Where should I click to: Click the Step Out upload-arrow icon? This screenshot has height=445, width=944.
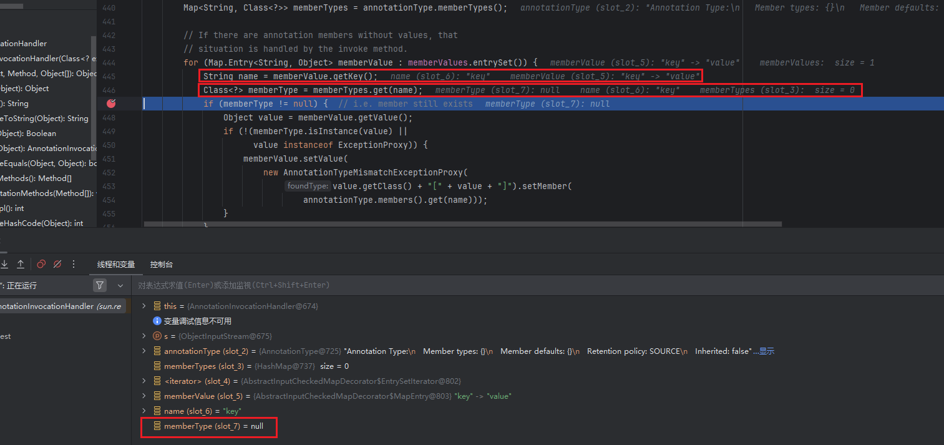(x=21, y=264)
